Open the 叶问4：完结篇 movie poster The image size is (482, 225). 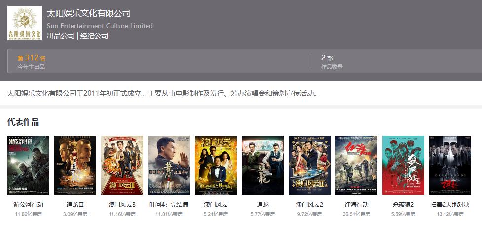(x=169, y=165)
